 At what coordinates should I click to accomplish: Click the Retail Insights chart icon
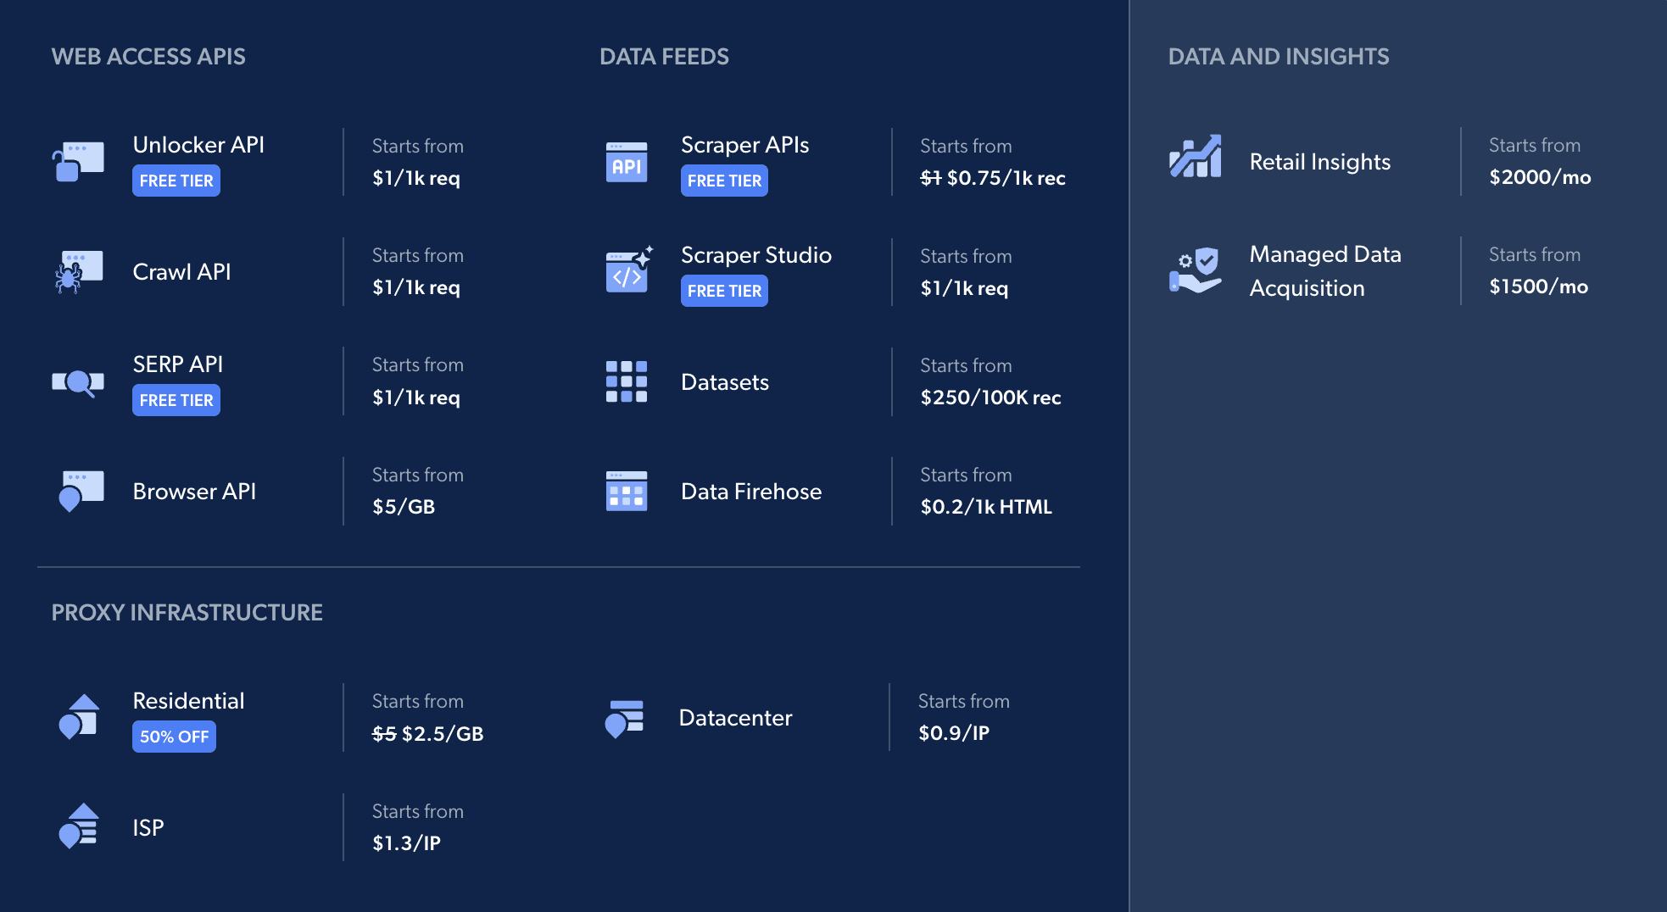pyautogui.click(x=1196, y=156)
